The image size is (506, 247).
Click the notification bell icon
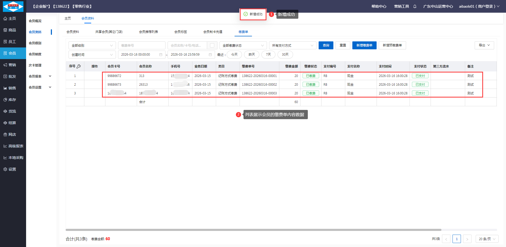[x=415, y=6]
